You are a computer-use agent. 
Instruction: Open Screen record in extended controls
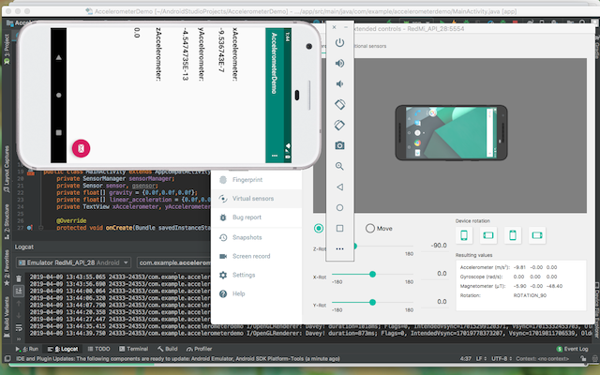tap(256, 256)
